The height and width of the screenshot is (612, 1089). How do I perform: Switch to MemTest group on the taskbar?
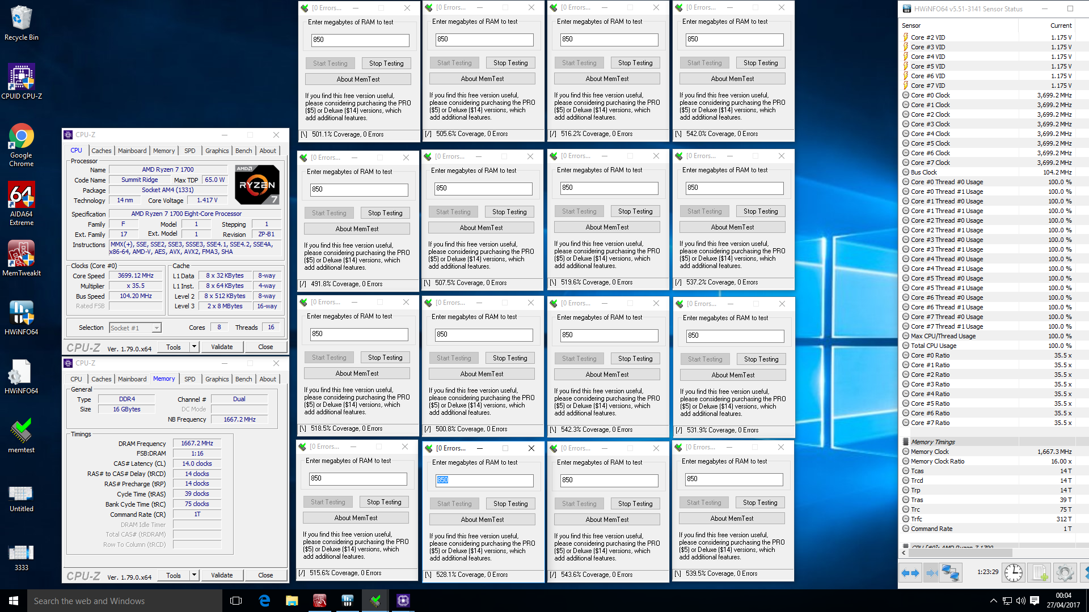[375, 601]
